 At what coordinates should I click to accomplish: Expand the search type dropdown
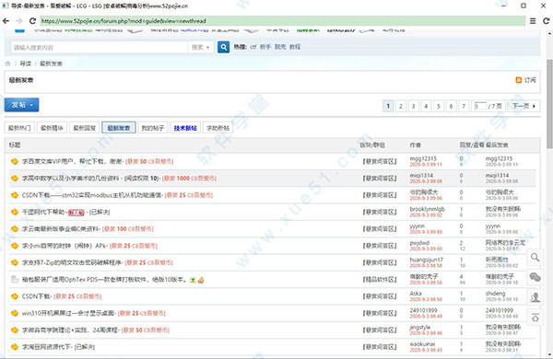[200, 47]
